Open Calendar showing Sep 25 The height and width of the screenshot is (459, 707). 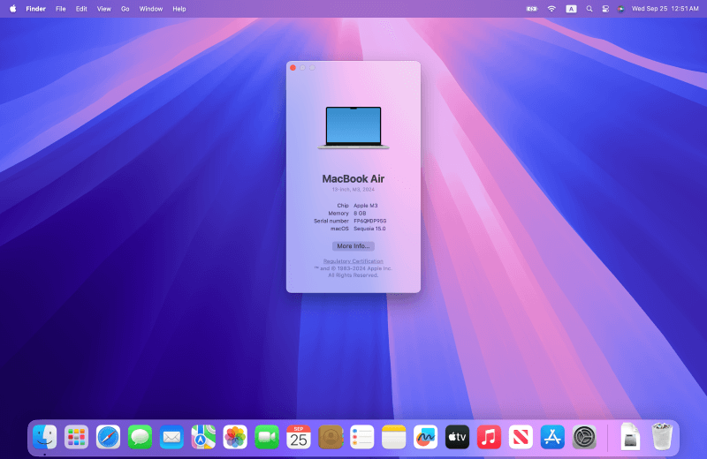(x=299, y=437)
